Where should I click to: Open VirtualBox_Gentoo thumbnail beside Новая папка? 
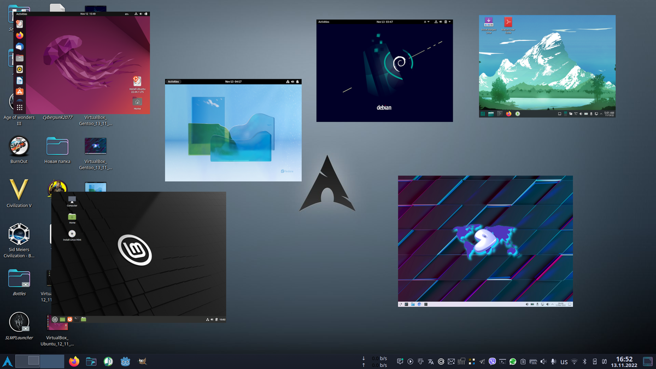(x=96, y=153)
